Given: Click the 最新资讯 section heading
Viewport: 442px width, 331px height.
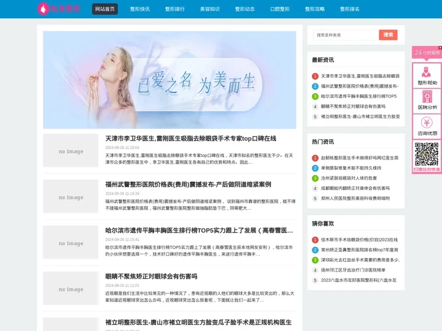Looking at the screenshot, I should pyautogui.click(x=323, y=60).
